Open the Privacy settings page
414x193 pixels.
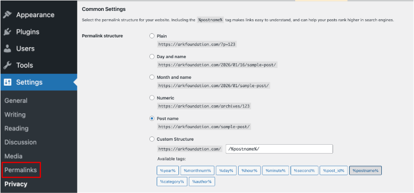(x=16, y=184)
